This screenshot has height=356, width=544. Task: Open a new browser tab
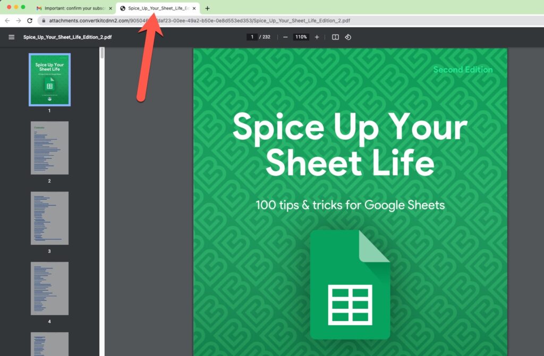pos(208,9)
